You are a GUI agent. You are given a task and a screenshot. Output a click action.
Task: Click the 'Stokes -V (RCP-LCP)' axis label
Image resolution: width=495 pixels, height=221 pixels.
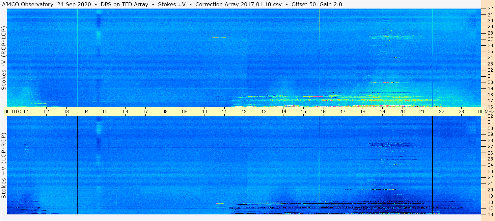[4, 58]
